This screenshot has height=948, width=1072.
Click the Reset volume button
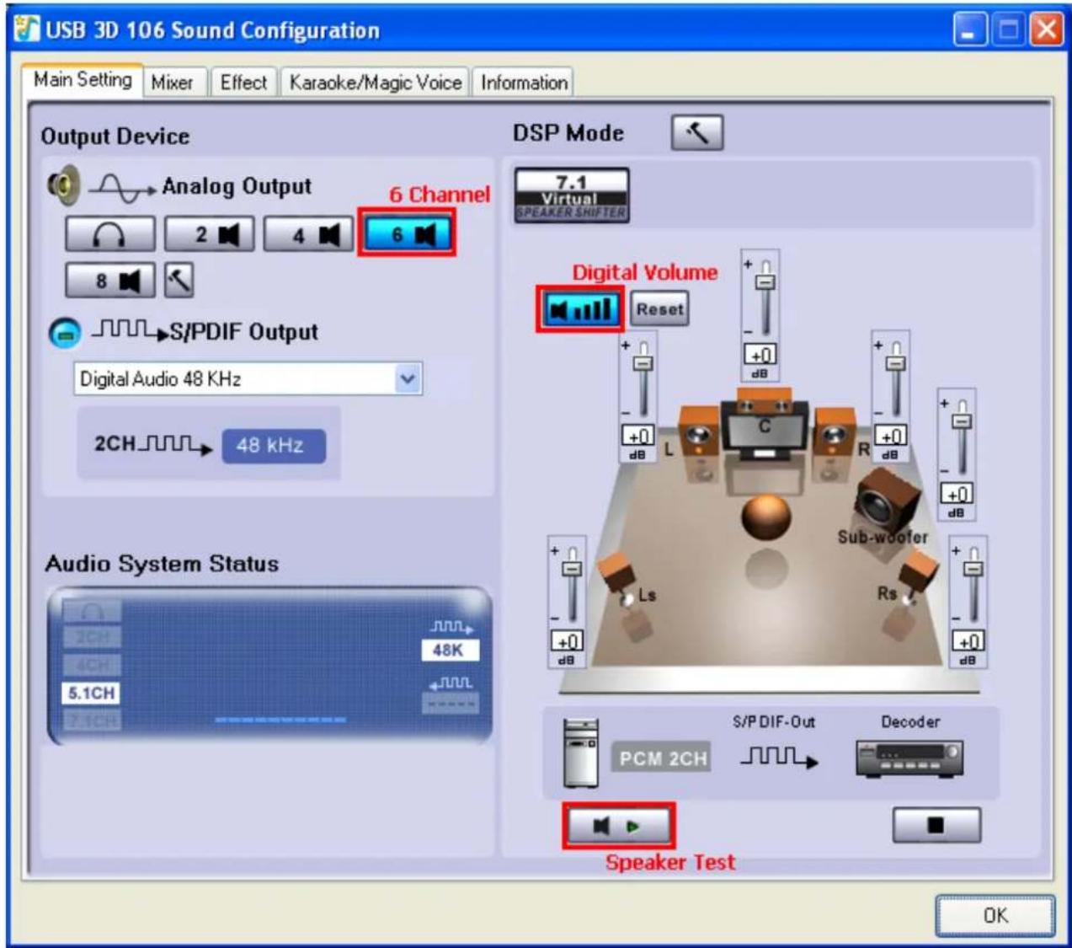(x=659, y=309)
